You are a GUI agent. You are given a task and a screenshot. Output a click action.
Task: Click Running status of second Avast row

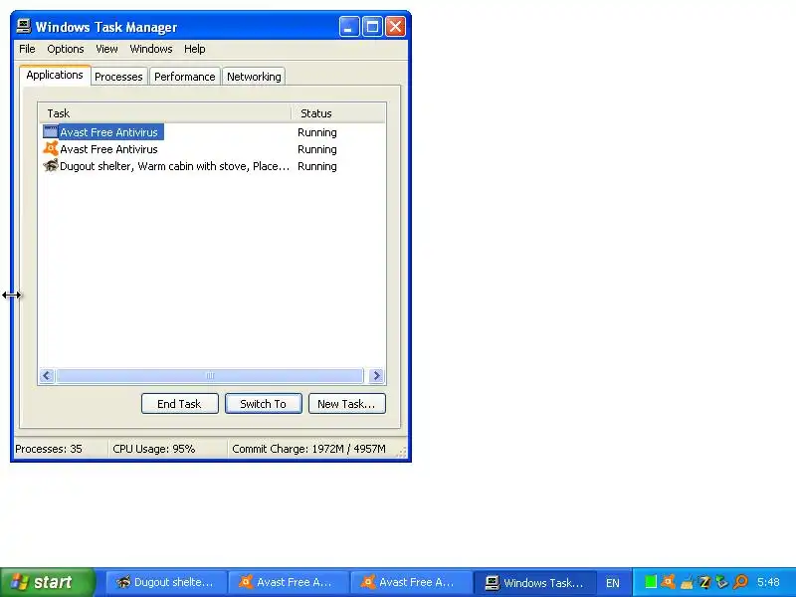317,149
